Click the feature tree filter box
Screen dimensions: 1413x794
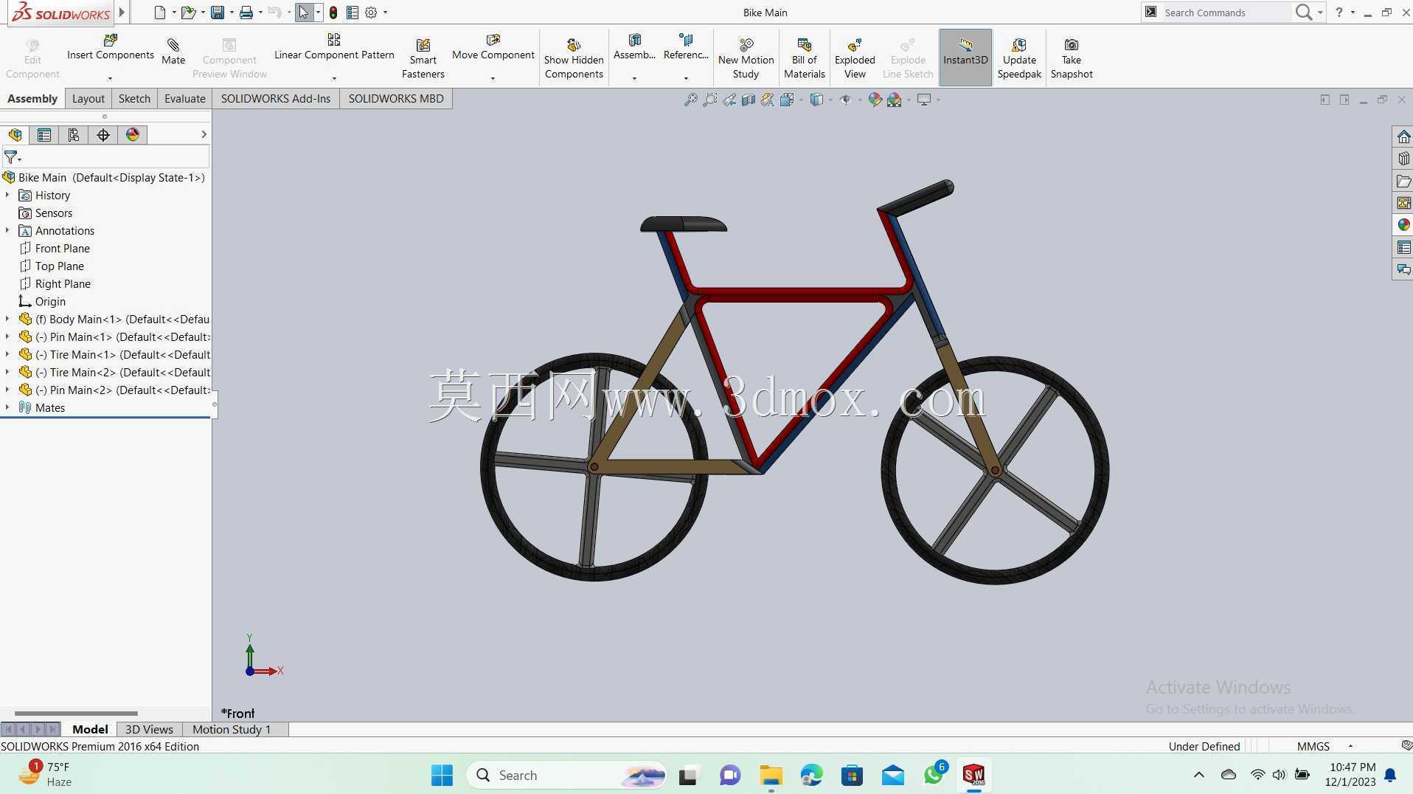point(105,156)
